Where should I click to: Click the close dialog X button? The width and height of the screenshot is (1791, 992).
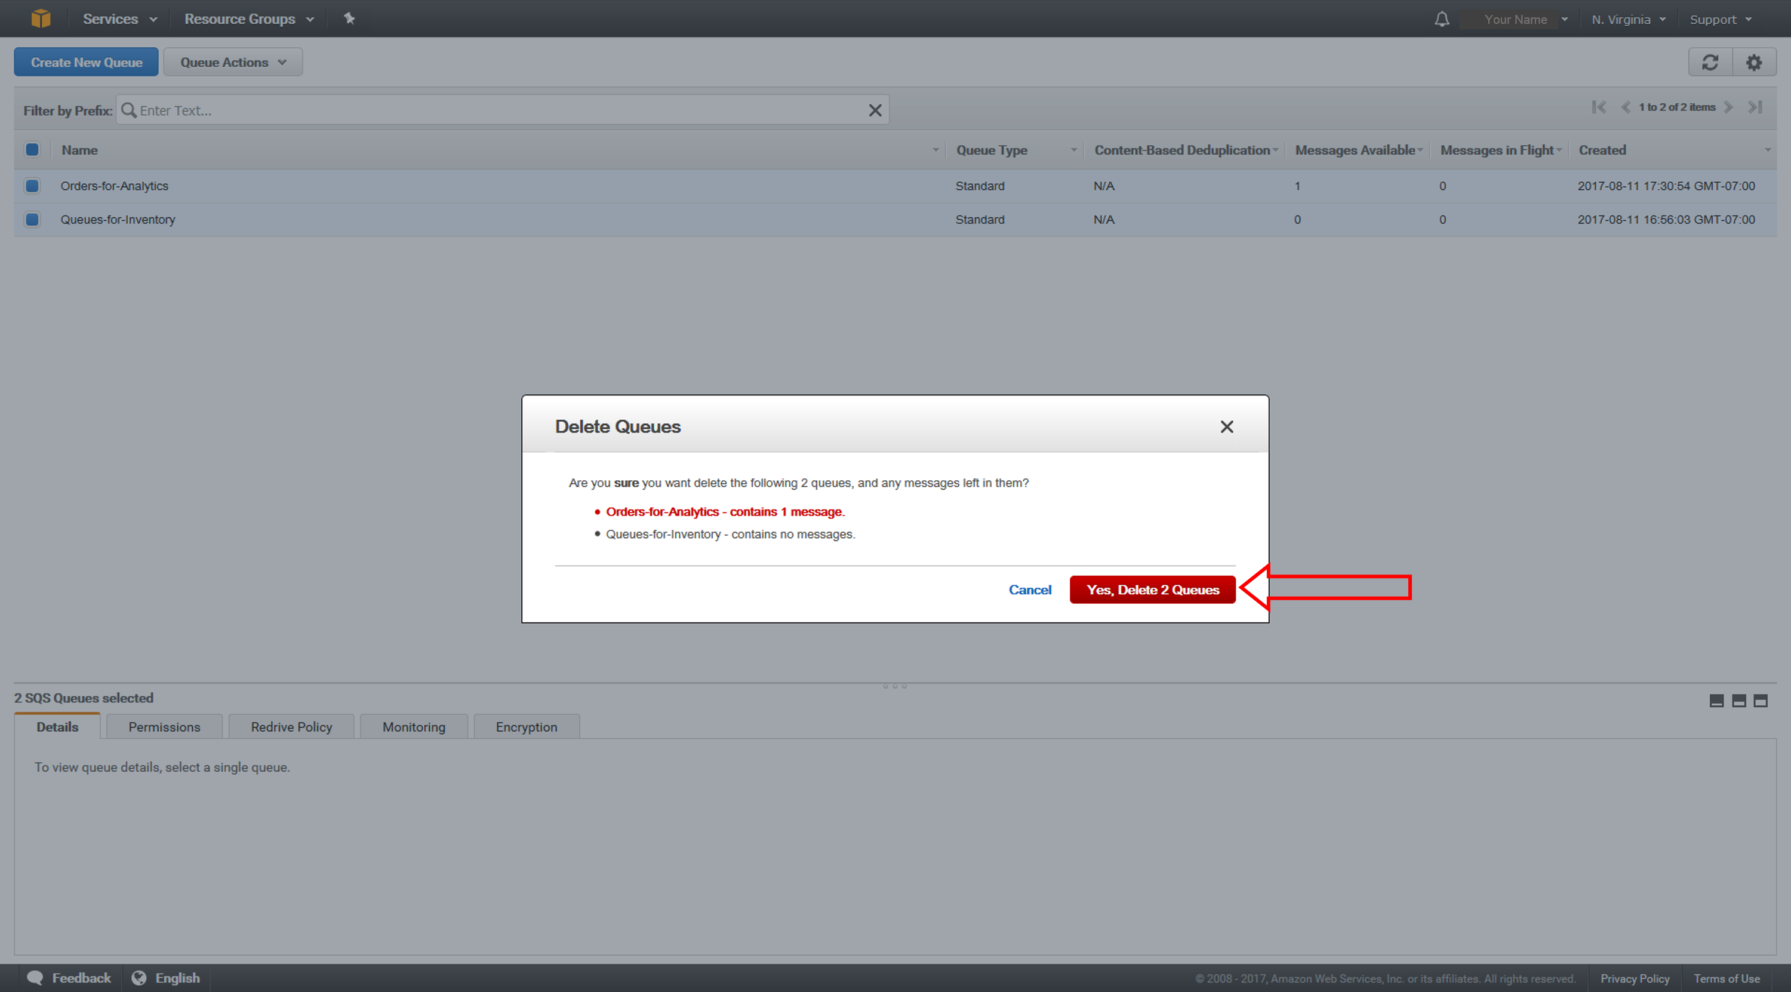coord(1227,428)
